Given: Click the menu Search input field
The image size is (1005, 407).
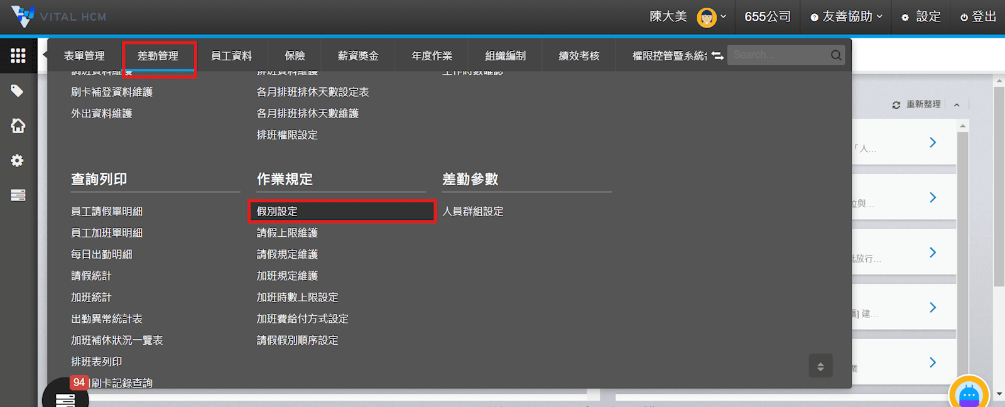Looking at the screenshot, I should click(x=779, y=55).
